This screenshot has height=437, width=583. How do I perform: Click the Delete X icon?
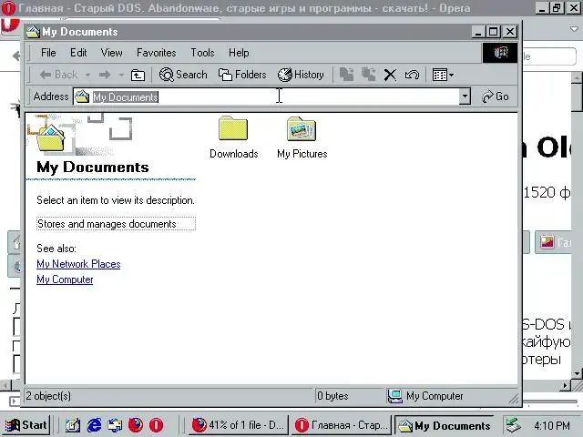click(x=390, y=75)
